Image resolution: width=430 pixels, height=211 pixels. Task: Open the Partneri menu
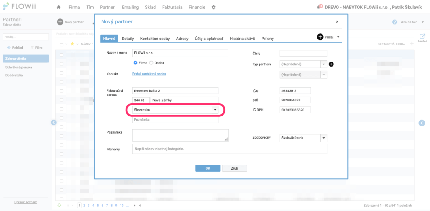pos(108,8)
